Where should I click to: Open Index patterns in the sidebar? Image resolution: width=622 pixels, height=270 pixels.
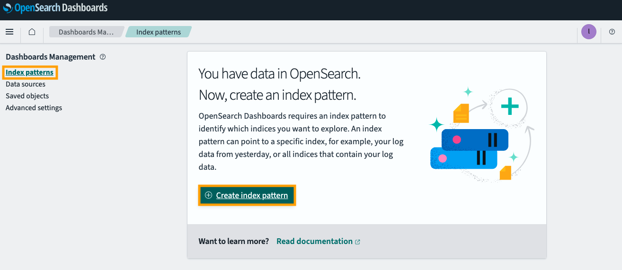point(29,72)
